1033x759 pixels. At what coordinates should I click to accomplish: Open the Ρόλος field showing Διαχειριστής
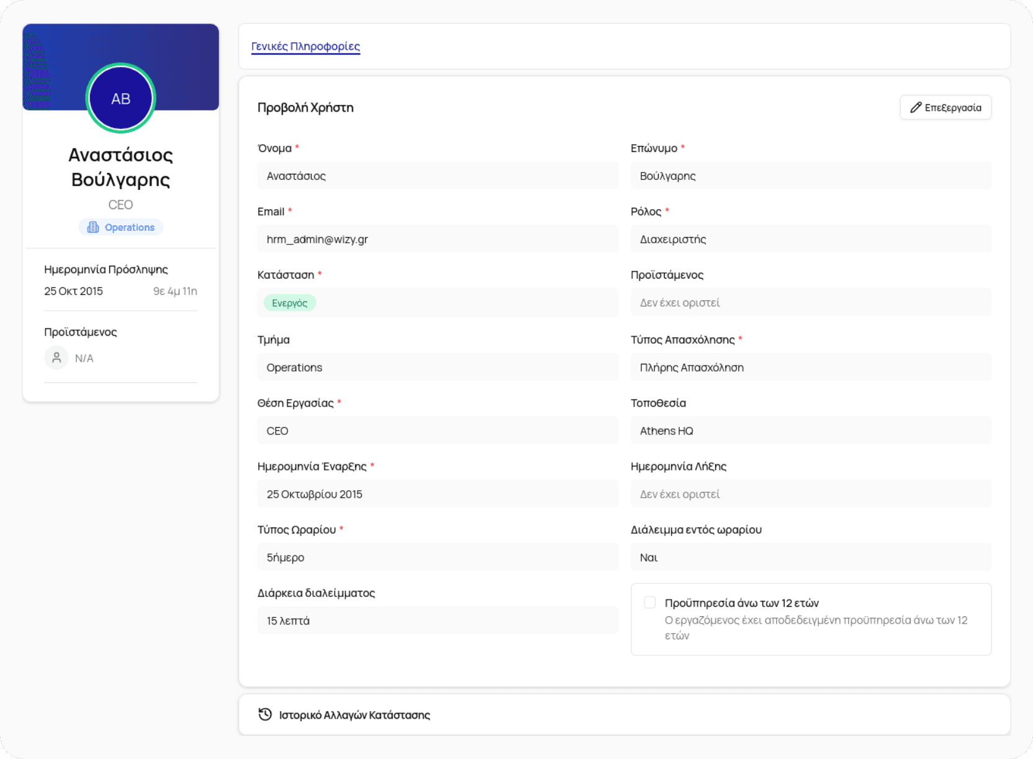810,239
